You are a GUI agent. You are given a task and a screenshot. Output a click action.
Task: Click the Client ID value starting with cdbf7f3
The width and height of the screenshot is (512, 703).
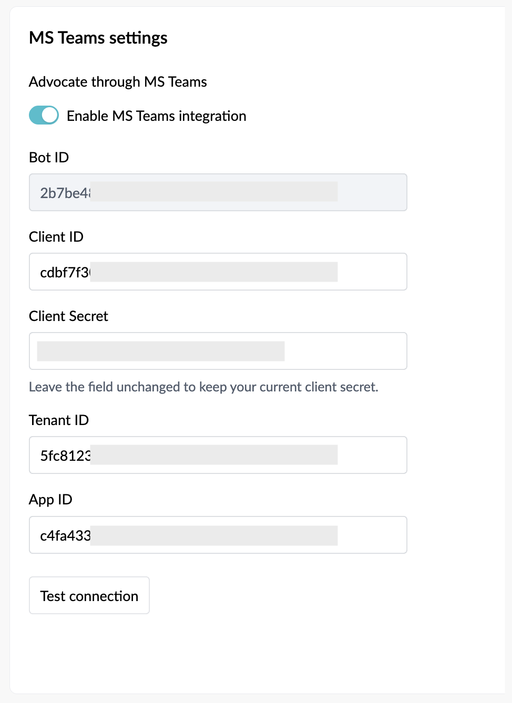coord(64,272)
